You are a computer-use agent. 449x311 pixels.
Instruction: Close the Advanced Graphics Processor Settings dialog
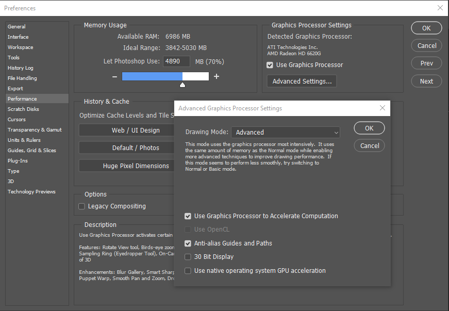click(x=383, y=108)
